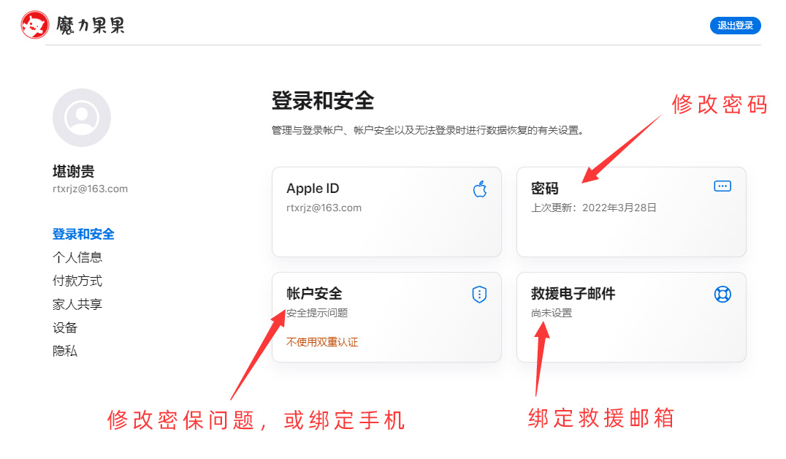Open the 救援电子邮件 card
Viewport: 786px width, 459px height.
[x=631, y=317]
